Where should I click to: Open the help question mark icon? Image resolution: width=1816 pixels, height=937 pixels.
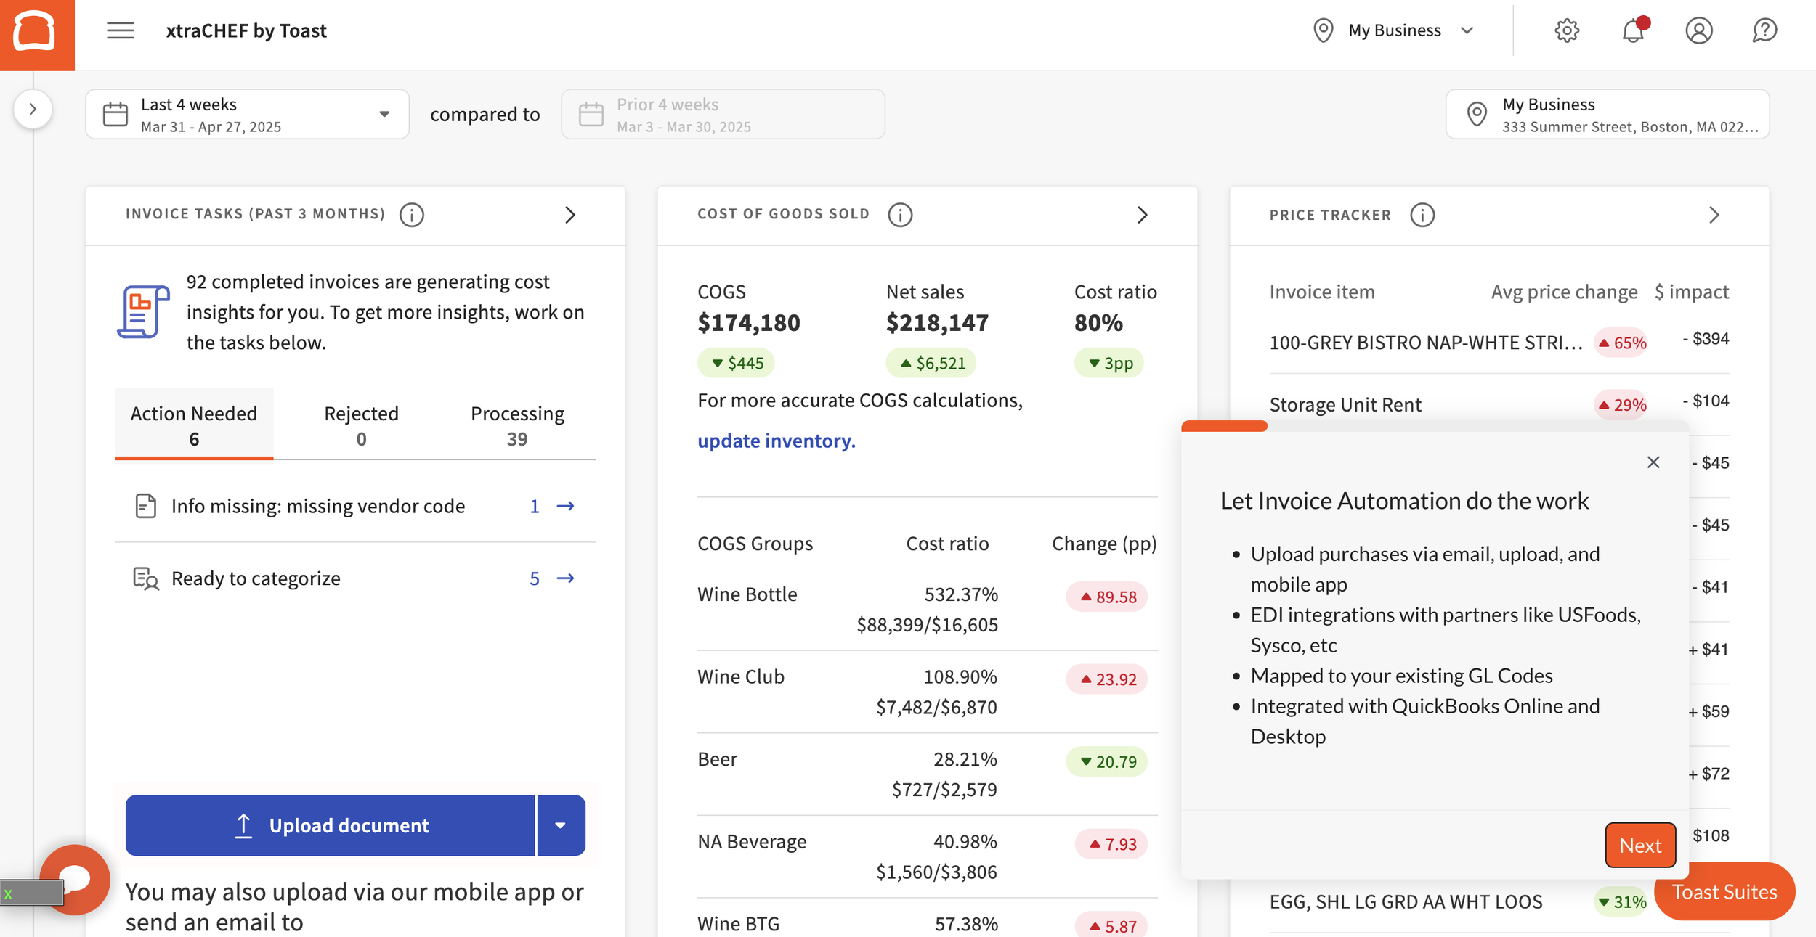click(x=1764, y=30)
